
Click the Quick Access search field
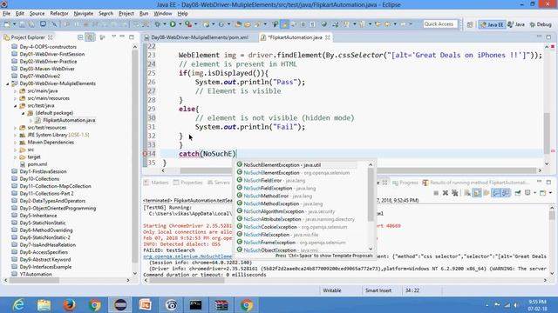439,24
